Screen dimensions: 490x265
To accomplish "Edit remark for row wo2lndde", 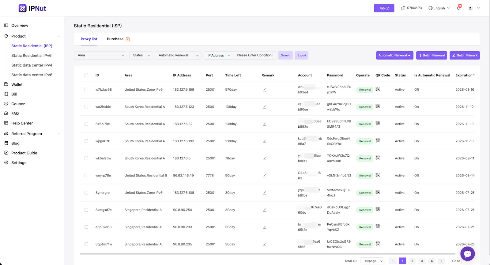I will pos(265,107).
